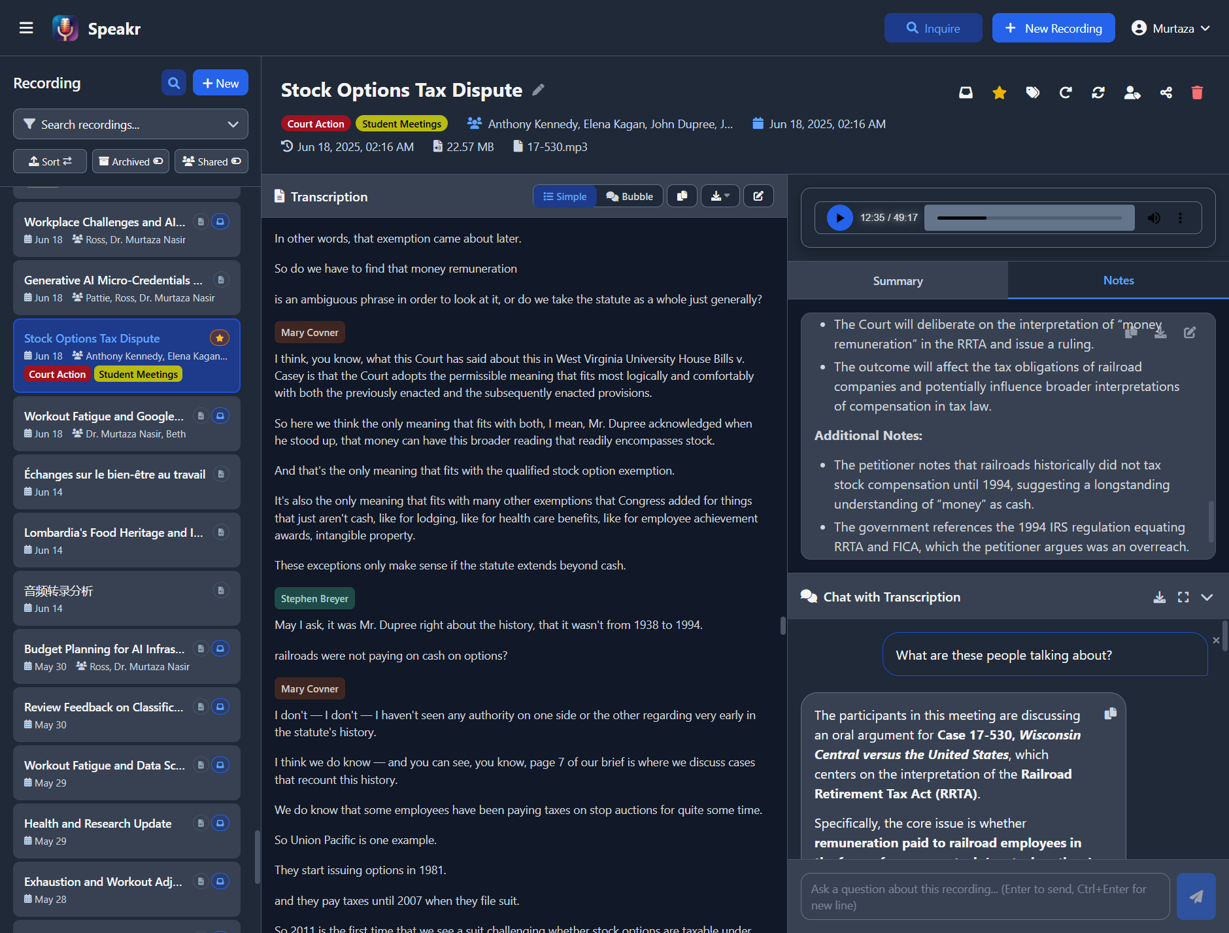
Task: Download the chat conversation
Action: pyautogui.click(x=1160, y=596)
